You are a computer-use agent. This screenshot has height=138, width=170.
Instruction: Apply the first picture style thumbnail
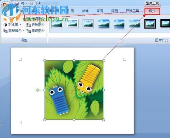(x=57, y=23)
